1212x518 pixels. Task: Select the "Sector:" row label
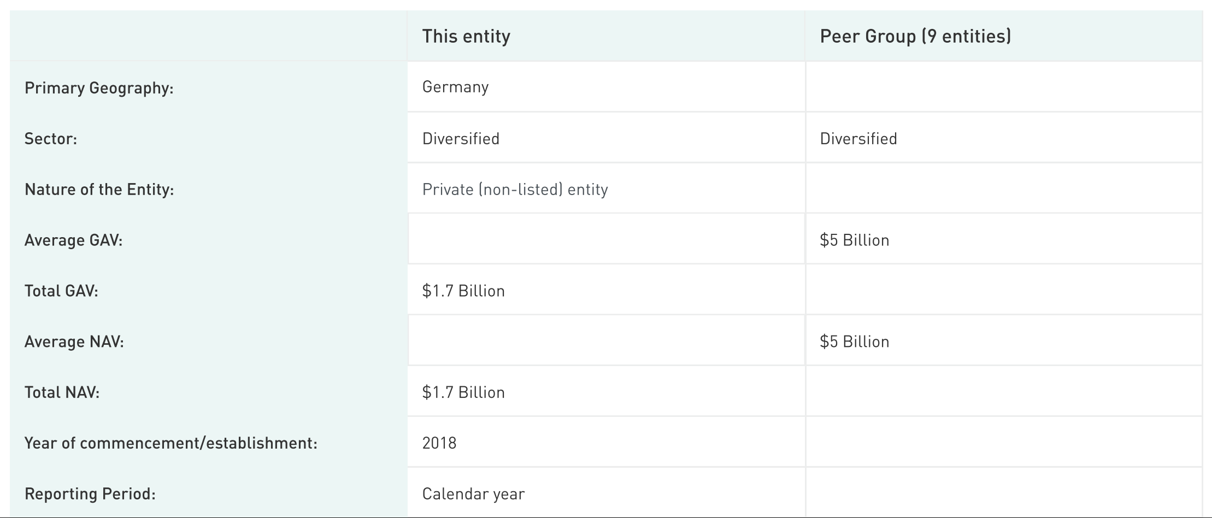tap(51, 139)
